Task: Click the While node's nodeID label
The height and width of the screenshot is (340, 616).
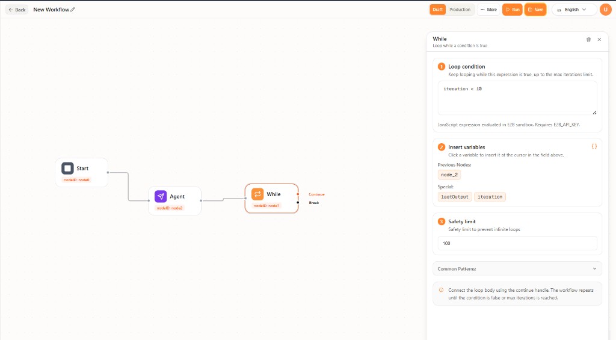Action: pos(266,206)
